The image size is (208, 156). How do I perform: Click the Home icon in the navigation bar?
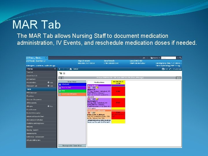70,69
